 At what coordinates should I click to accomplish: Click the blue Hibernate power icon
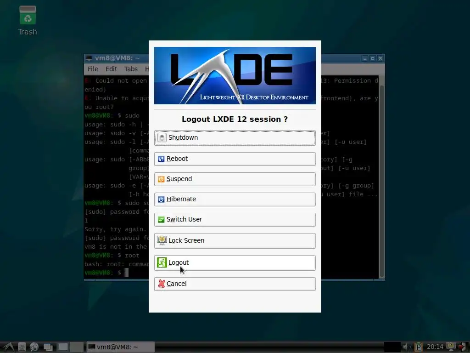161,199
